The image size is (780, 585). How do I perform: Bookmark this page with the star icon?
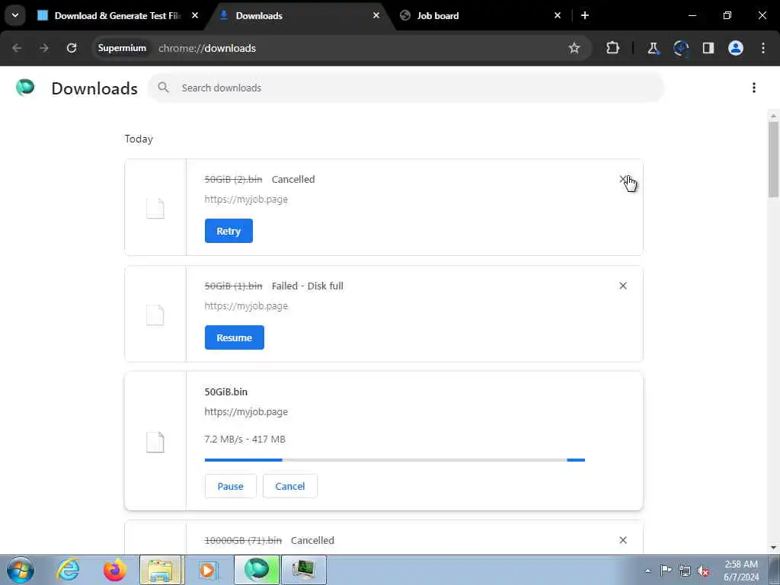coord(574,48)
